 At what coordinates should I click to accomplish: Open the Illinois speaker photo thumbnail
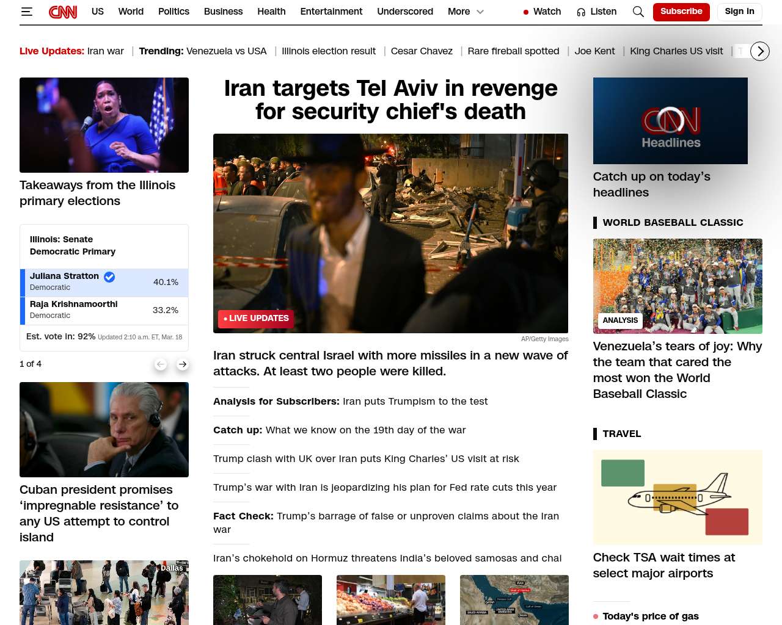(x=104, y=125)
